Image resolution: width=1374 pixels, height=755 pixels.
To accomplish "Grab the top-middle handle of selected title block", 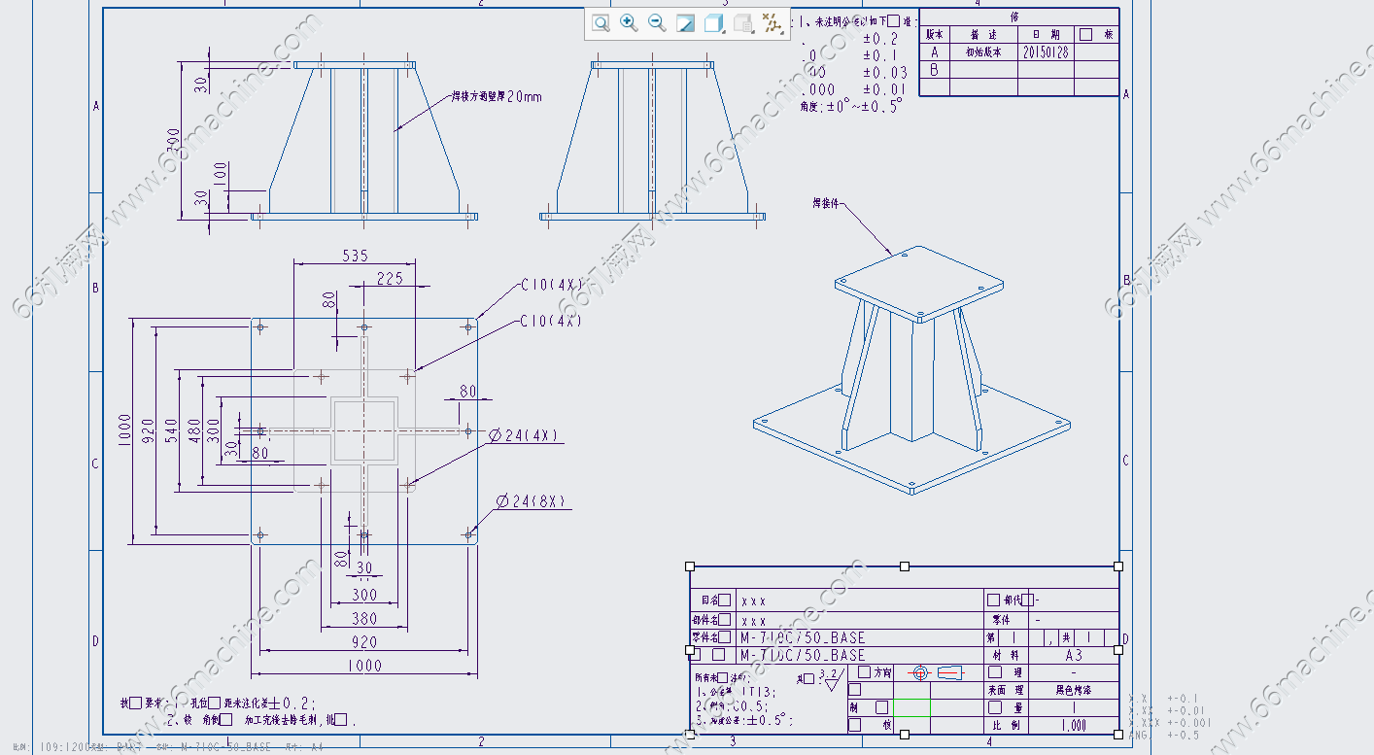I will coord(905,566).
